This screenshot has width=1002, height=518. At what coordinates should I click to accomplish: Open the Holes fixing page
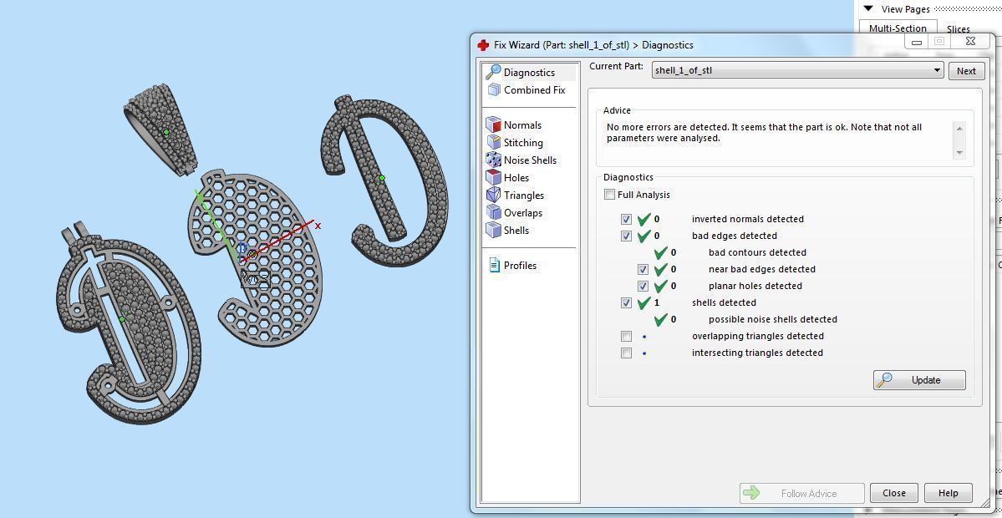coord(507,178)
